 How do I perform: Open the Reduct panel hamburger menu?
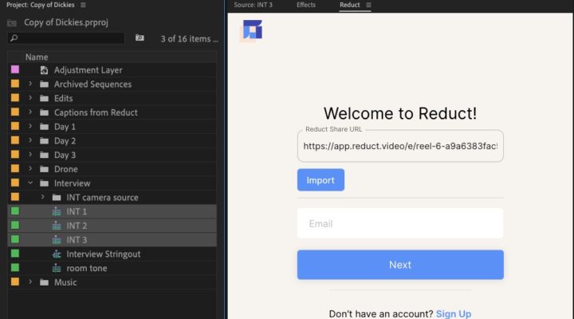coord(368,5)
